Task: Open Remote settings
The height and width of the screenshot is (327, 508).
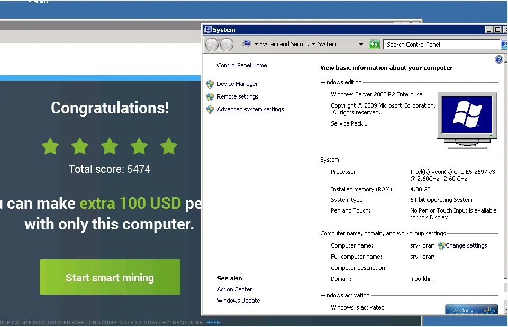Action: pyautogui.click(x=238, y=96)
